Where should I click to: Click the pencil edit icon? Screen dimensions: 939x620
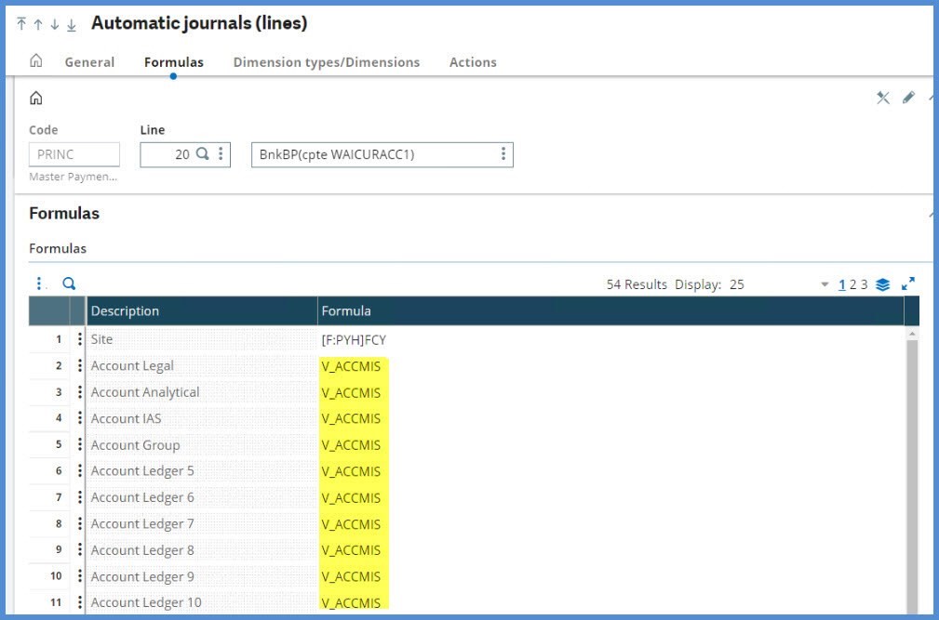tap(908, 98)
